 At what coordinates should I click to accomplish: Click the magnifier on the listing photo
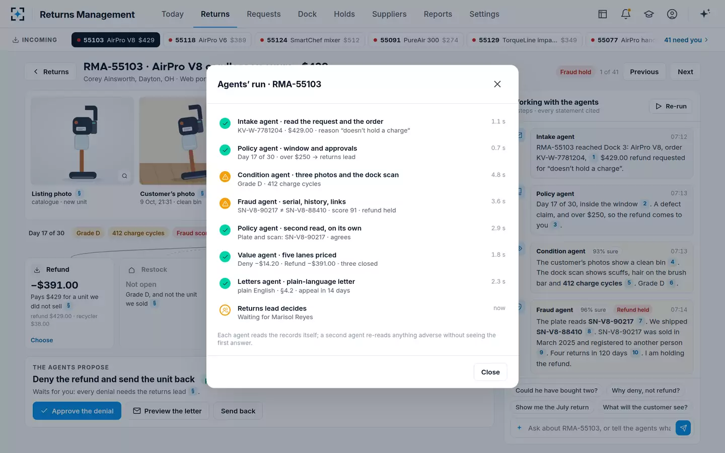[x=124, y=176]
